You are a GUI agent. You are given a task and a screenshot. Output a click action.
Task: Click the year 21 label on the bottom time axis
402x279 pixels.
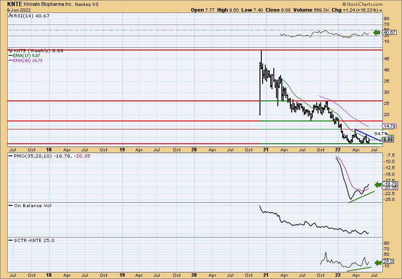pyautogui.click(x=266, y=275)
